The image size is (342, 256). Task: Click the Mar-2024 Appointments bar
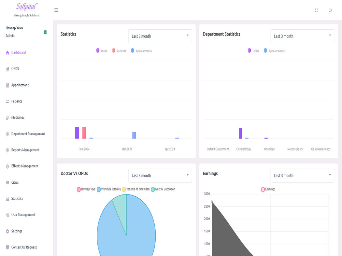(x=134, y=135)
